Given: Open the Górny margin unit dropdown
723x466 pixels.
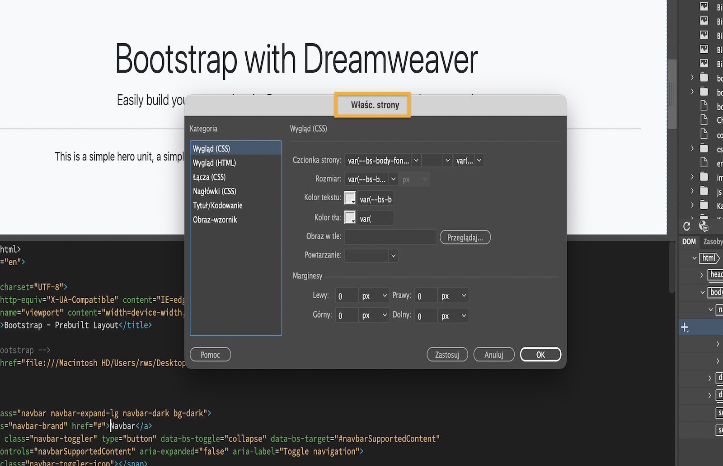Looking at the screenshot, I should [x=374, y=315].
